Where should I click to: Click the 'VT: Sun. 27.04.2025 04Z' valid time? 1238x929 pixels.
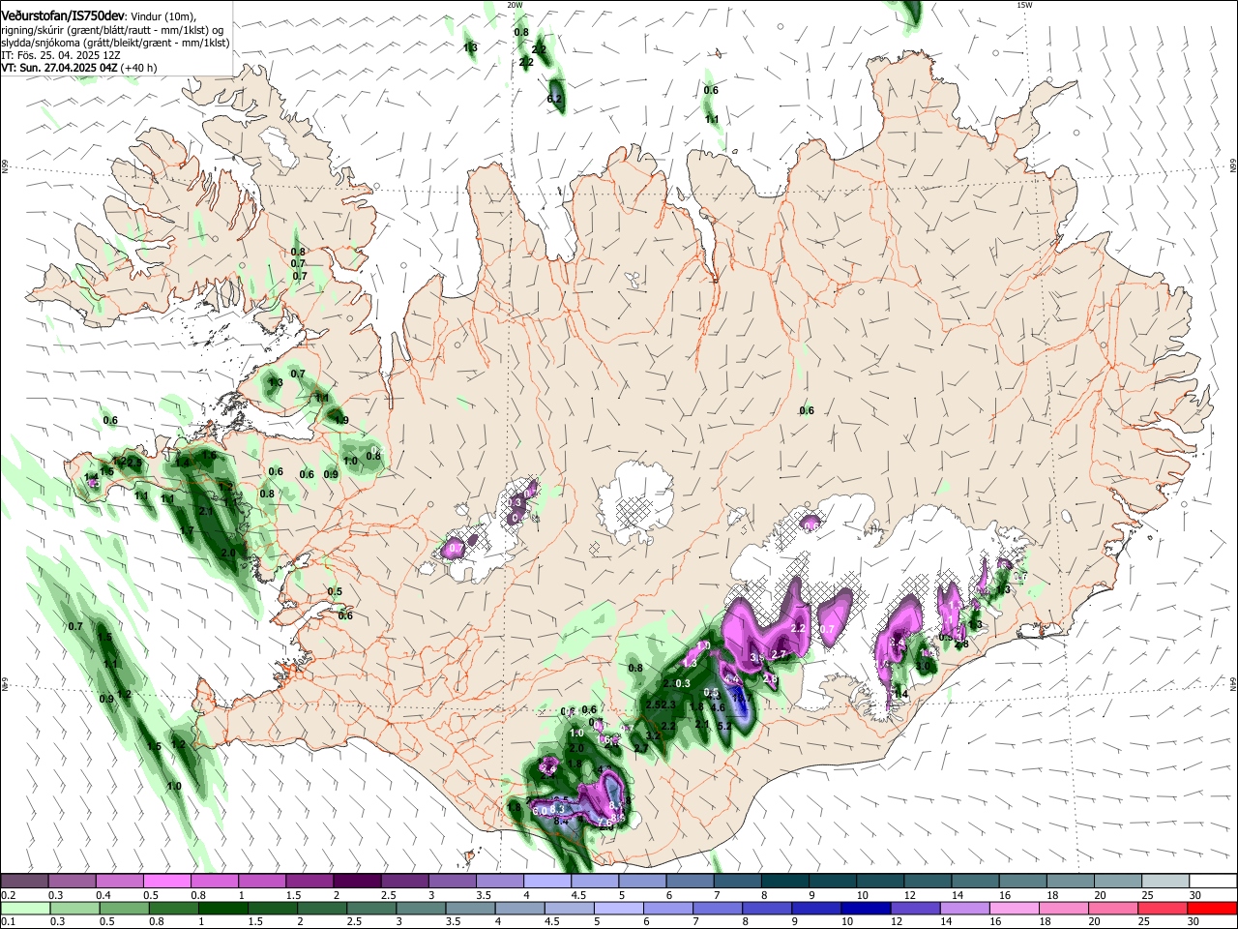coord(59,68)
